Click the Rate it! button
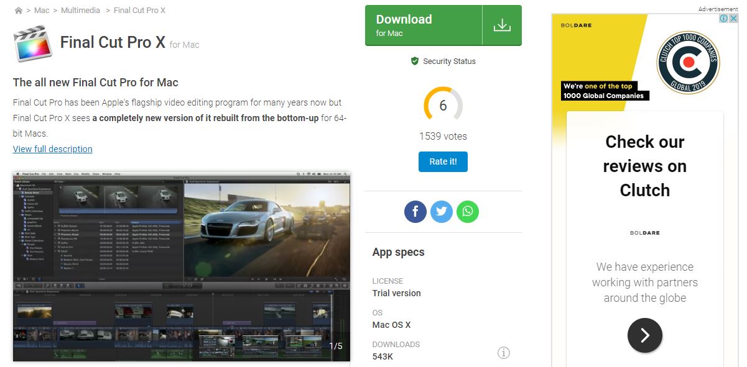The width and height of the screenshot is (747, 367). pyautogui.click(x=442, y=161)
